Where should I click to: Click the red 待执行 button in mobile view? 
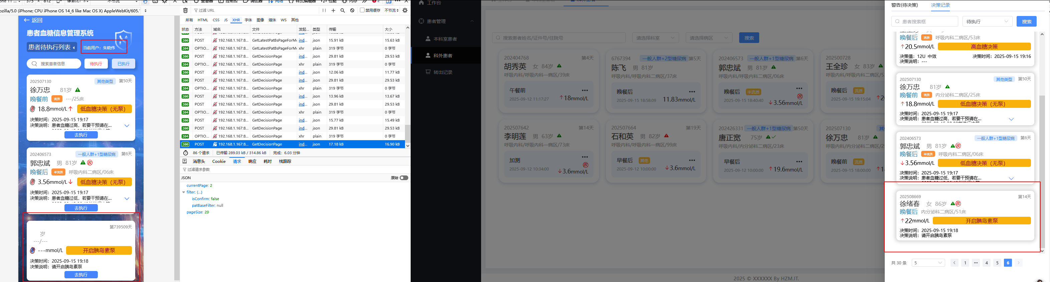tap(96, 64)
